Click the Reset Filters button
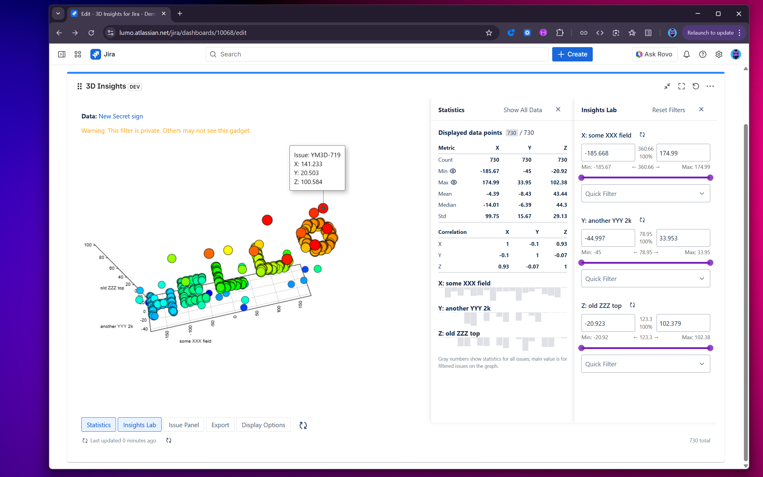763x477 pixels. pyautogui.click(x=668, y=110)
